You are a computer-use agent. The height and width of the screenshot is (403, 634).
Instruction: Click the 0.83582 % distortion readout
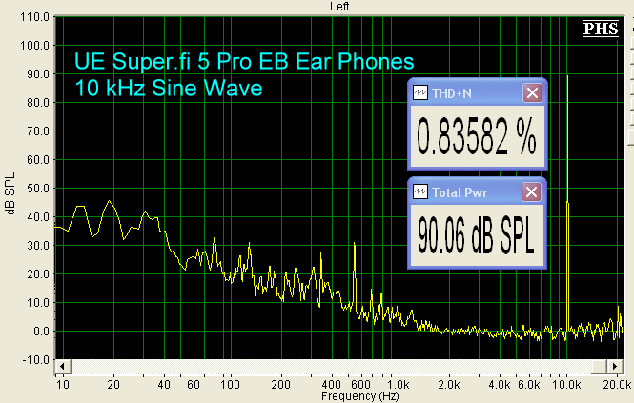click(476, 138)
